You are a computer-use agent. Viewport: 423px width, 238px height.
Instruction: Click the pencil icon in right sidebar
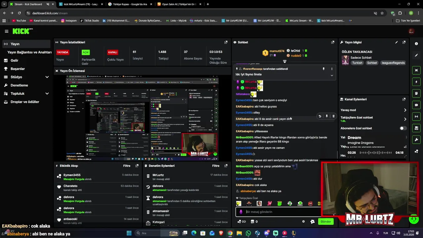pos(416,55)
